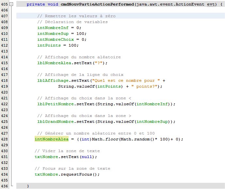This screenshot has width=225, height=189.
Task: Click the method name cmdNouvPartieActionPerformed
Action: click(x=97, y=4)
